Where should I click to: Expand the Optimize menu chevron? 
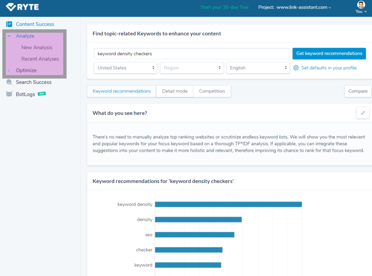9,70
